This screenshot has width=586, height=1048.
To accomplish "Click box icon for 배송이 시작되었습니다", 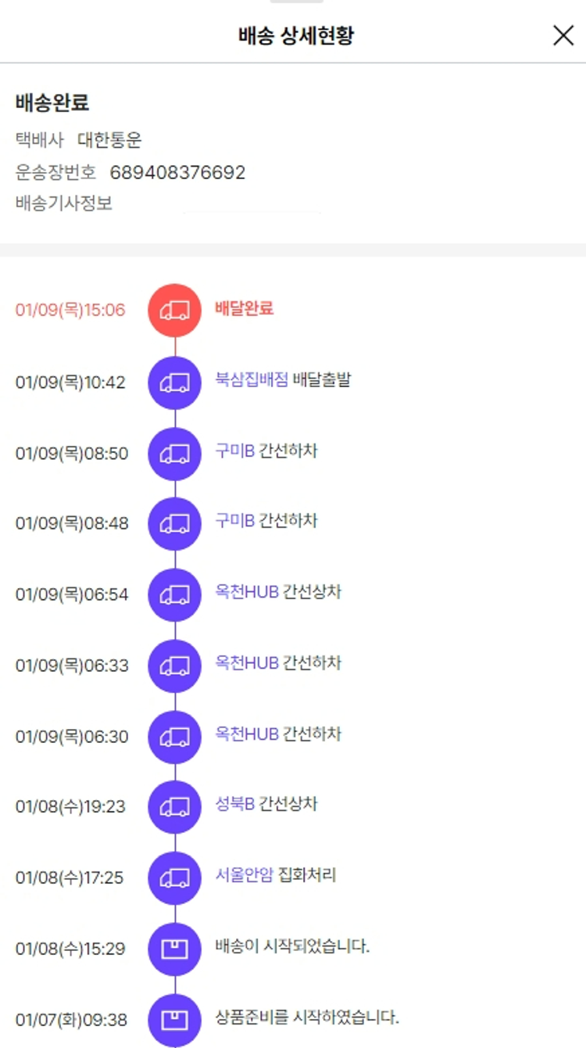I will click(x=175, y=949).
